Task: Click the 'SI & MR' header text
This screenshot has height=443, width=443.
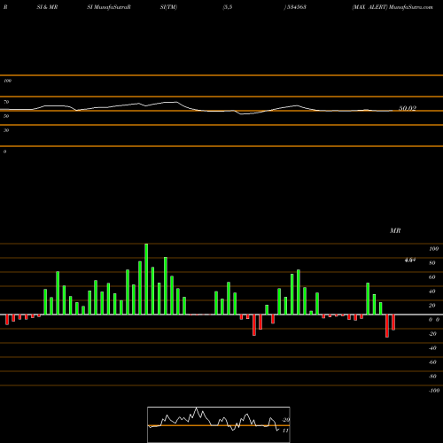Action: 47,7
